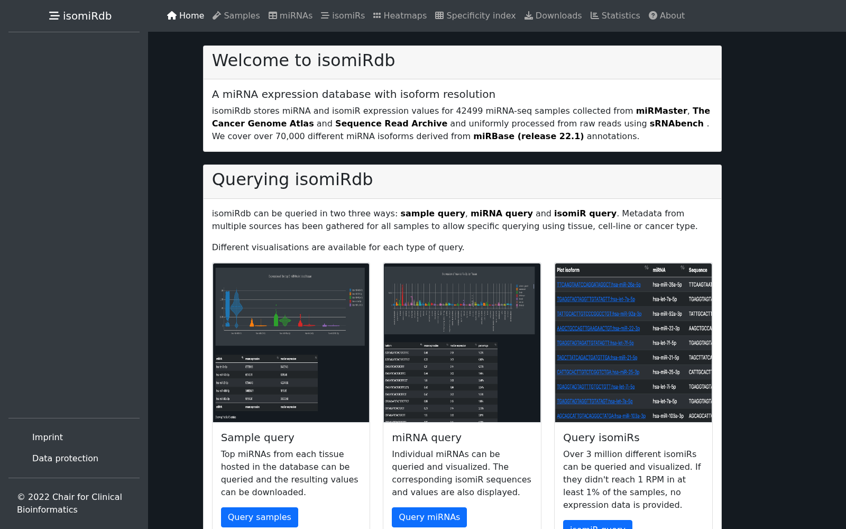Open the miRNAs nav item
846x529 pixels.
290,15
